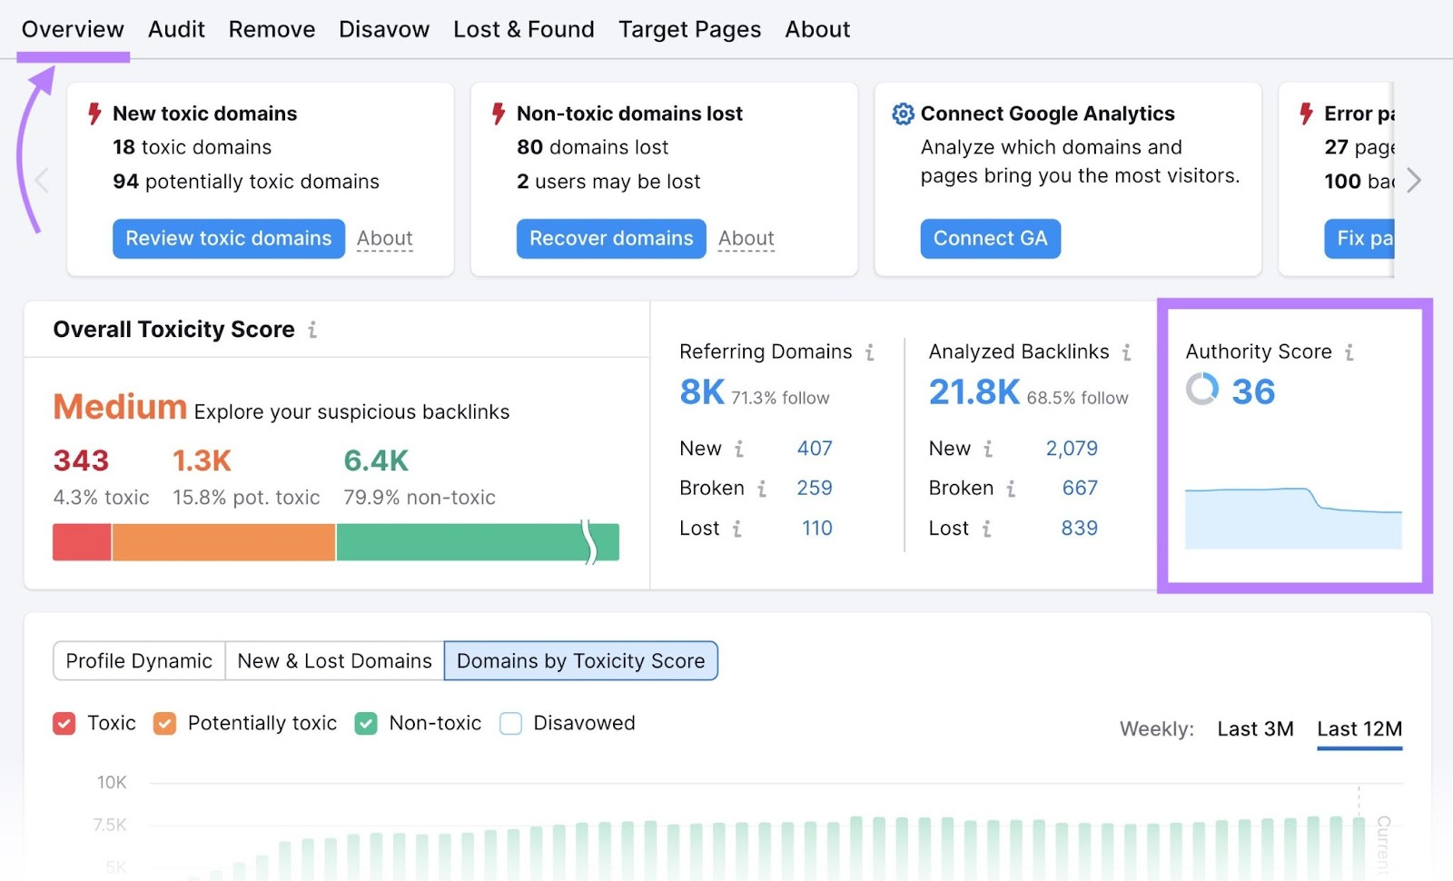
Task: Click the info icon beside Referring Domains
Action: (x=870, y=352)
